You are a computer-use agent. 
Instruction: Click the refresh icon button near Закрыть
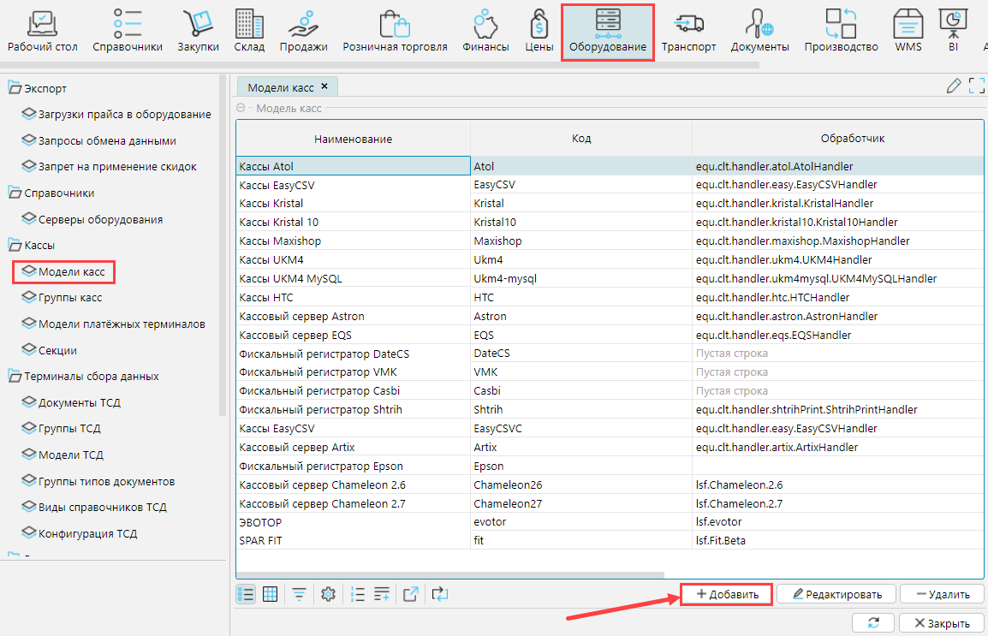tap(873, 623)
